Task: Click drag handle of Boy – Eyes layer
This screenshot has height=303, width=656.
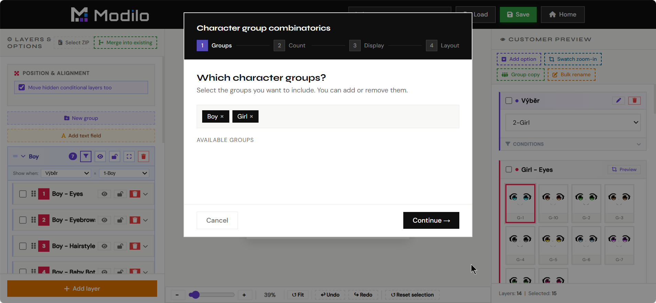Action: [x=33, y=194]
